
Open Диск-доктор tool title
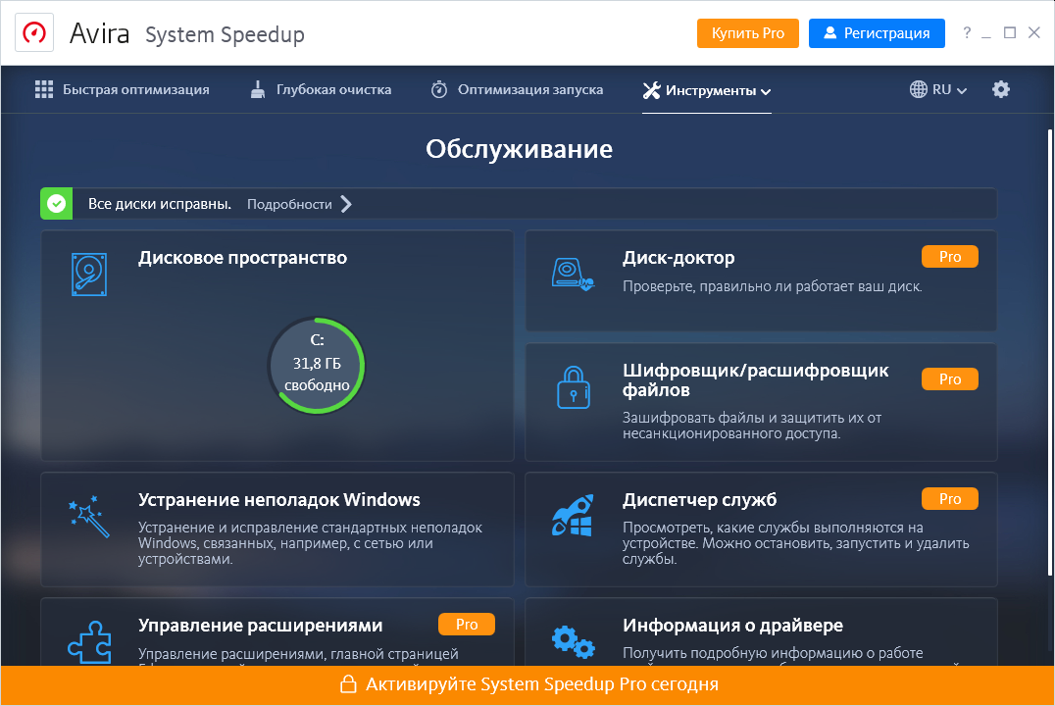[x=678, y=258]
